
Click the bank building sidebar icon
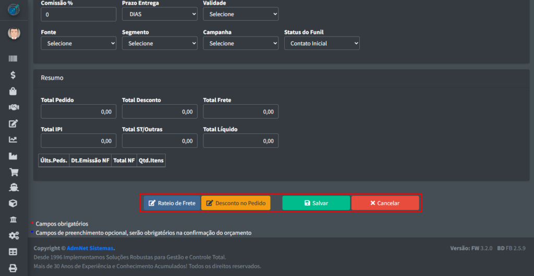(13, 220)
